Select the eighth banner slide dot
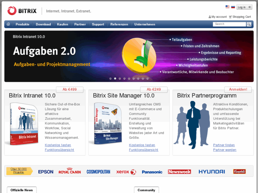 (143, 79)
